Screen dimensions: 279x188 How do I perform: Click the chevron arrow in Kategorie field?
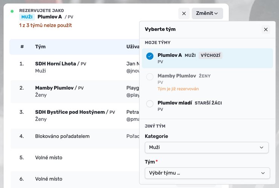261,147
